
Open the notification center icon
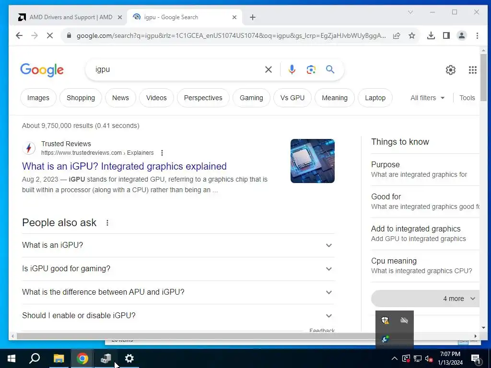(476, 358)
